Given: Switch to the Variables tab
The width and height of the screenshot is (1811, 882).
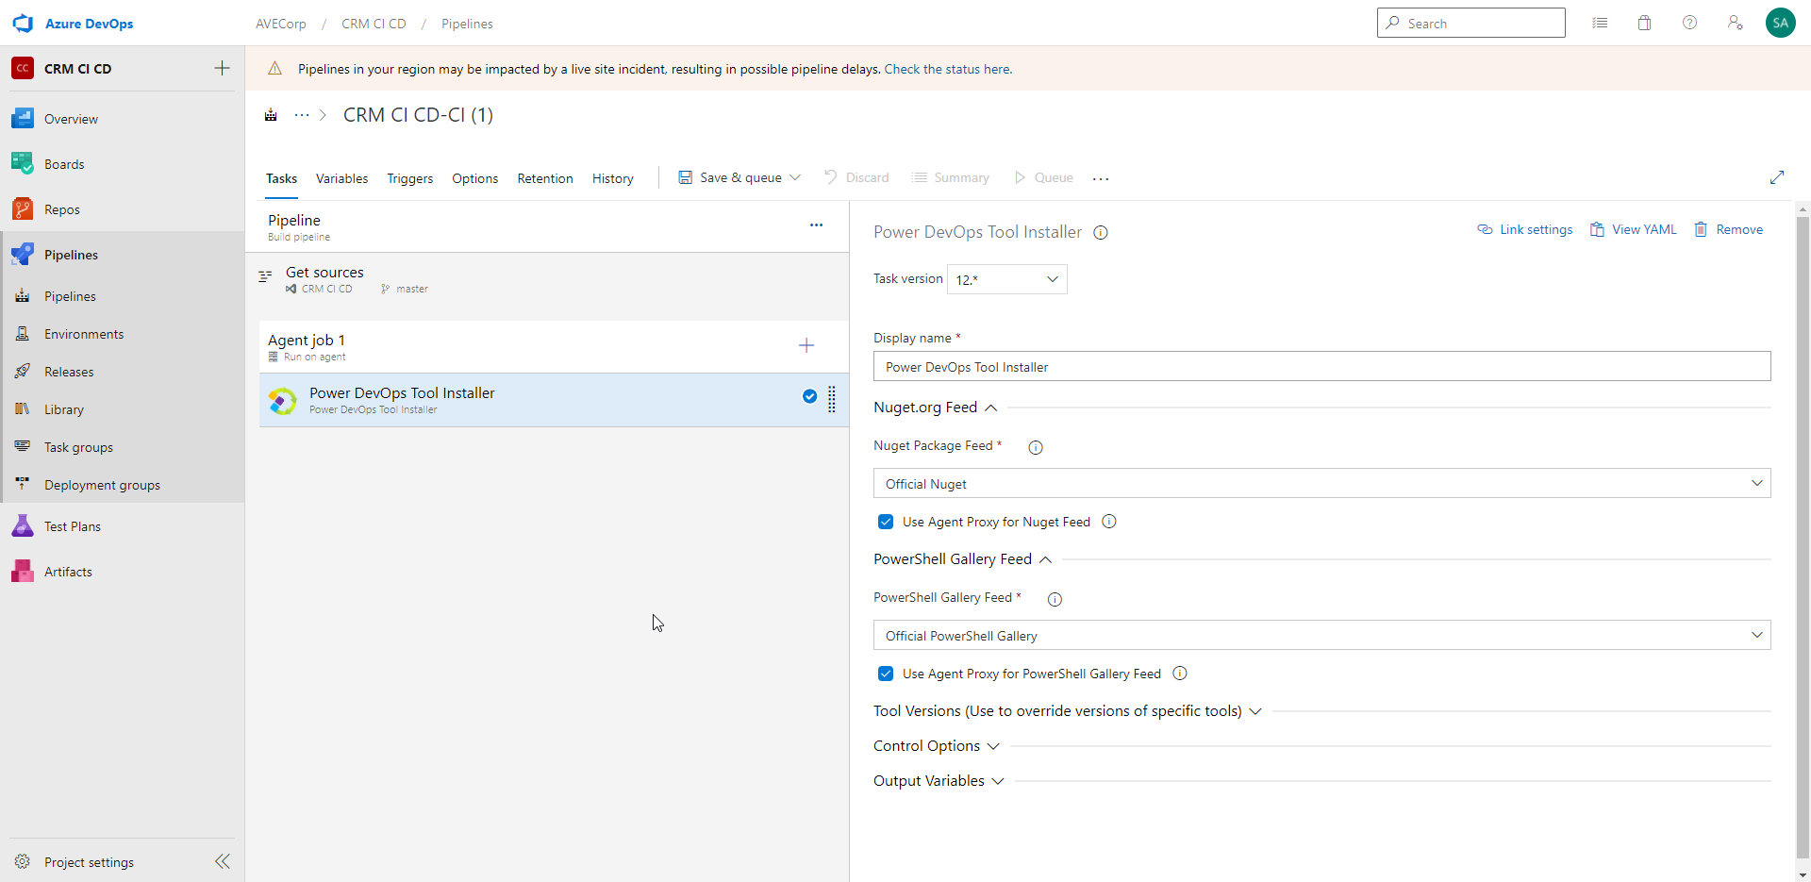Looking at the screenshot, I should point(341,178).
